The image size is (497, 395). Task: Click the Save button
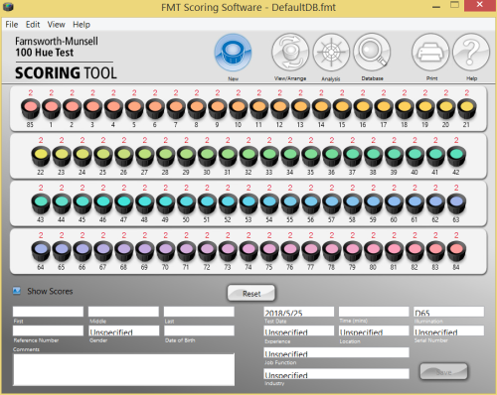[x=444, y=372]
